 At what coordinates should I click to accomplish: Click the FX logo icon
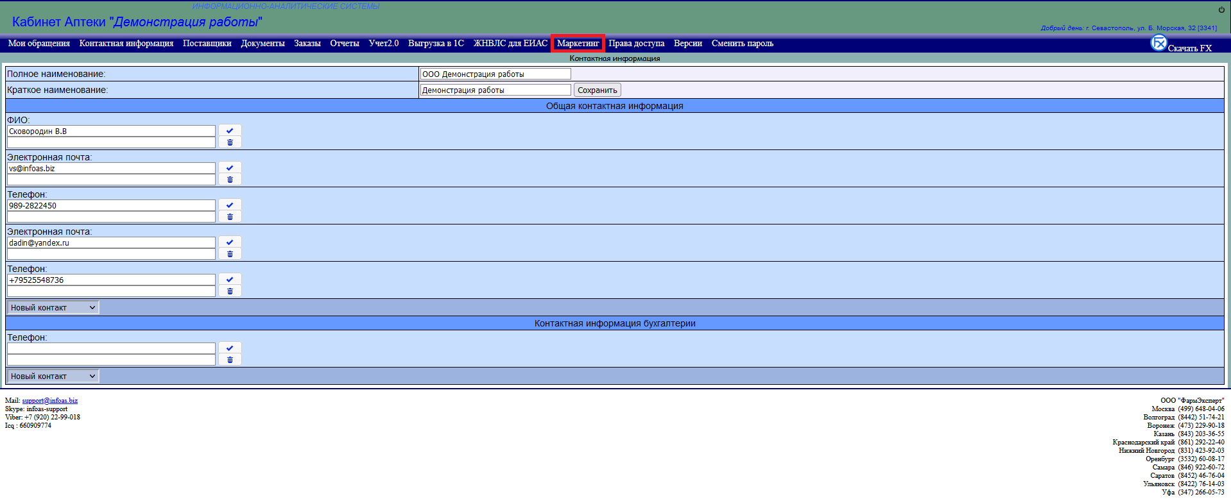(x=1158, y=43)
